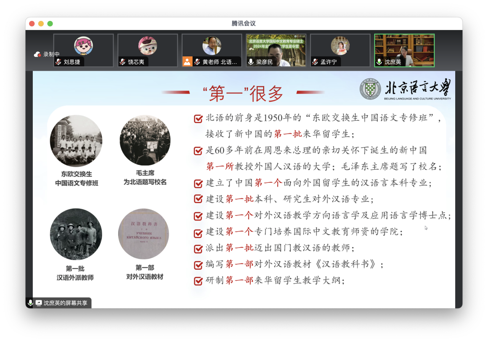Click the Beijing Language and Culture University logo

coord(406,90)
